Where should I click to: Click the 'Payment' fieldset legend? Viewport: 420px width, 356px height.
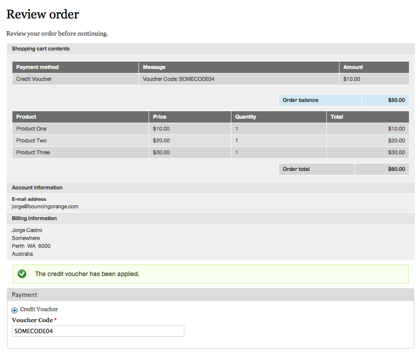pos(24,295)
